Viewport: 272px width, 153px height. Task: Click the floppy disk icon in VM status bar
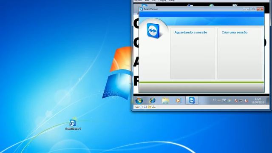coord(145,107)
